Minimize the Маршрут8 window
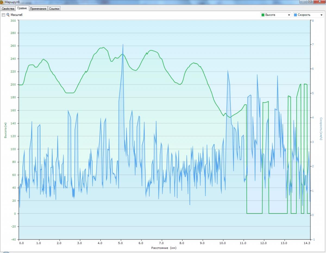The image size is (326, 253). point(303,2)
